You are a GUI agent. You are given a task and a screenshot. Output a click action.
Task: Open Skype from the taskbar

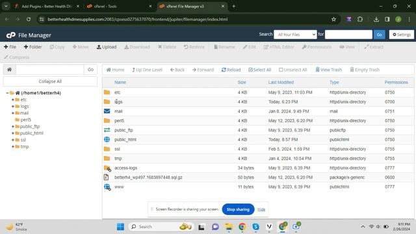point(255,227)
